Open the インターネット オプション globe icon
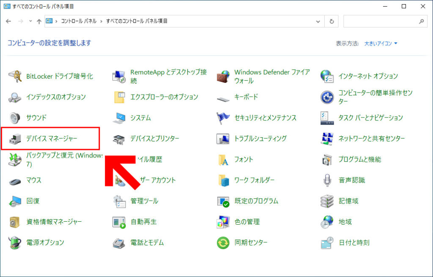The image size is (433, 277). tap(327, 76)
